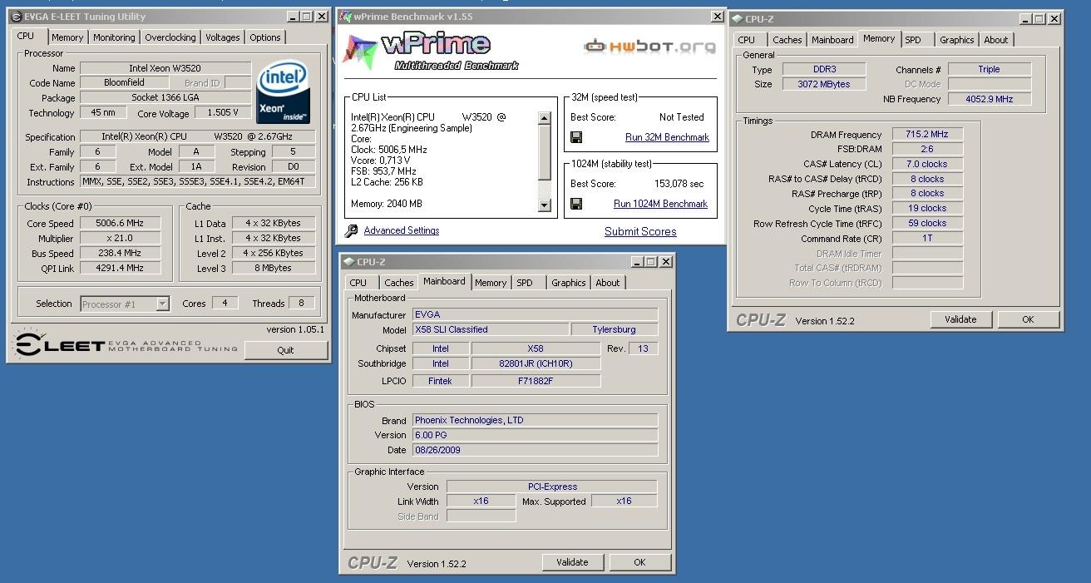Click the 82801JR (ICH10R) southbridge field
Screen dimensions: 1091x583
[536, 363]
